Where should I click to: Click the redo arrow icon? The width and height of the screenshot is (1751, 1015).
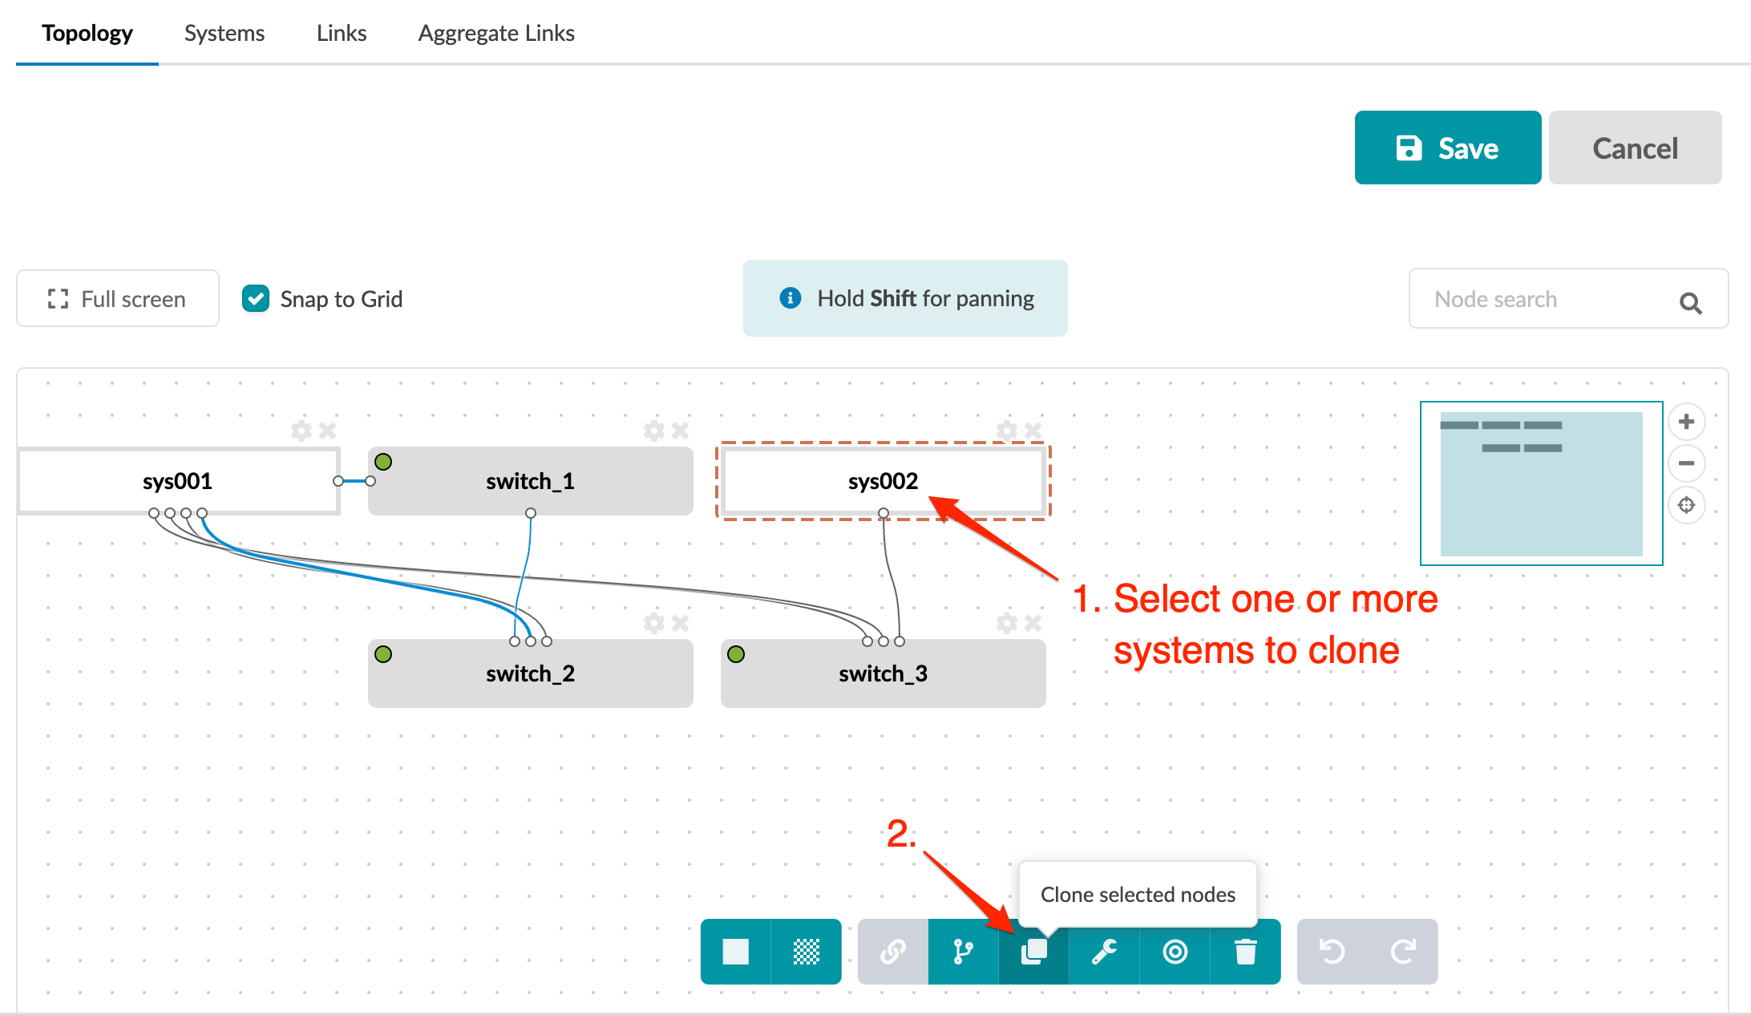[1402, 952]
